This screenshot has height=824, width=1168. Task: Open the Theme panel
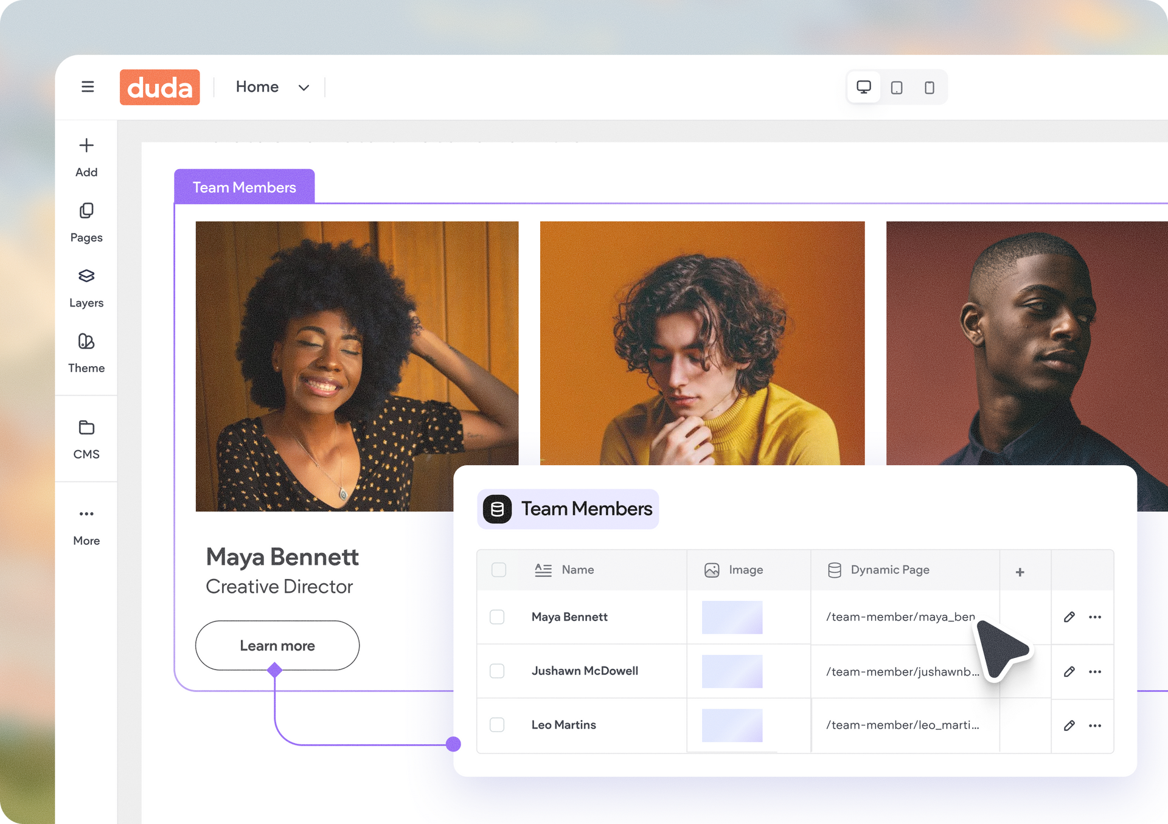pyautogui.click(x=86, y=353)
